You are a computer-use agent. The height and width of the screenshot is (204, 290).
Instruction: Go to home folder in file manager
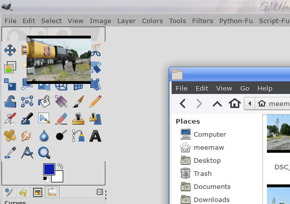[x=235, y=103]
